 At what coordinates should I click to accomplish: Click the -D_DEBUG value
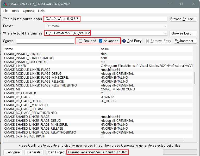pyautogui.click(x=108, y=101)
